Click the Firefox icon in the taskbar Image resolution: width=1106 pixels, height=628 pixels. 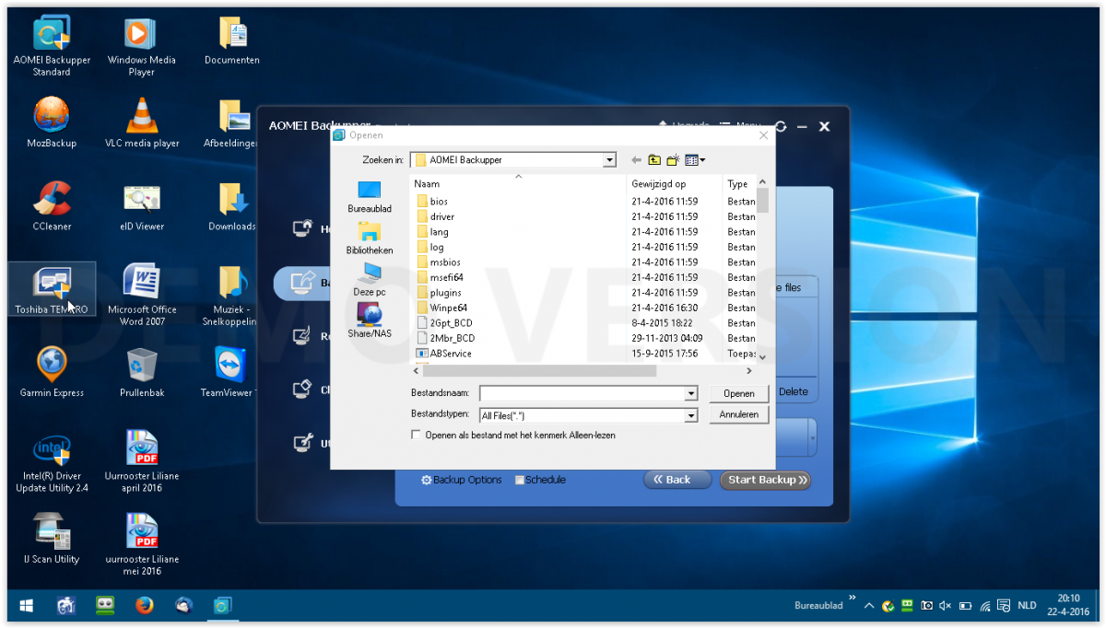coord(144,605)
